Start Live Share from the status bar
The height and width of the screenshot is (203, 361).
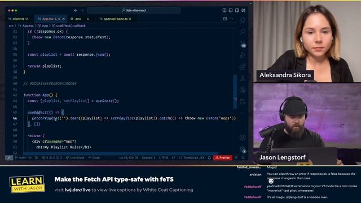[75, 158]
